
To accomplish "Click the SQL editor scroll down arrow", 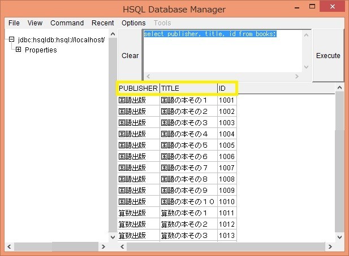I will coord(306,67).
